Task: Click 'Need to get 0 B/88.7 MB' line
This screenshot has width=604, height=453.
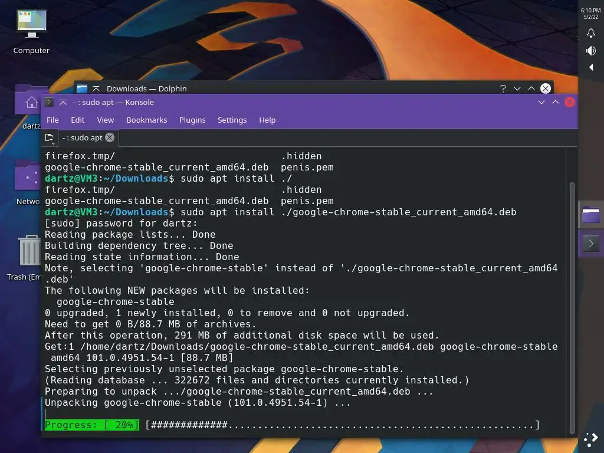Action: pyautogui.click(x=150, y=324)
